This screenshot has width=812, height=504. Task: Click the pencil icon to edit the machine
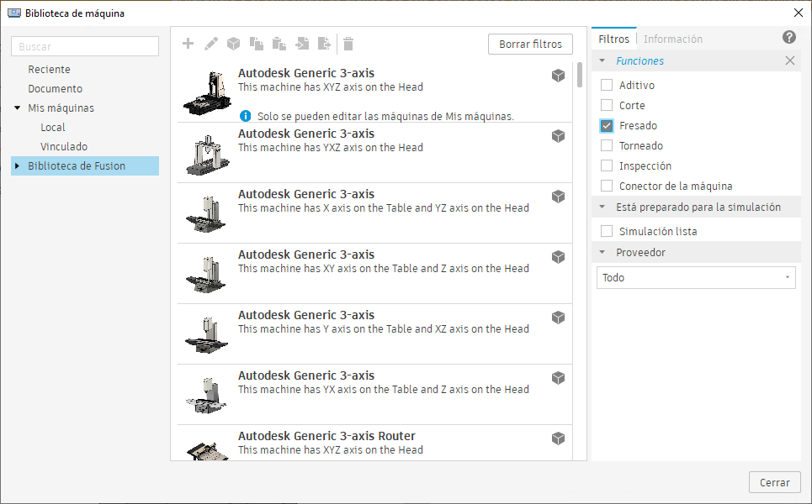210,44
